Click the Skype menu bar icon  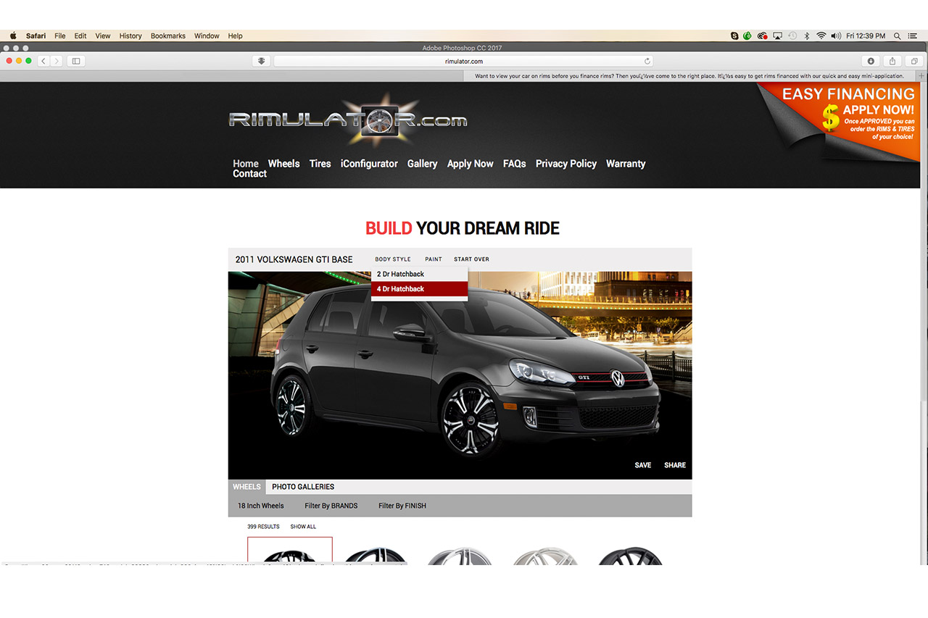point(735,36)
